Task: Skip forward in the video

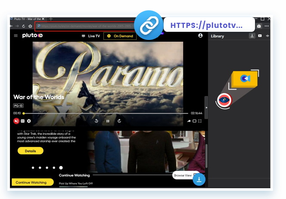Action: coord(119,121)
